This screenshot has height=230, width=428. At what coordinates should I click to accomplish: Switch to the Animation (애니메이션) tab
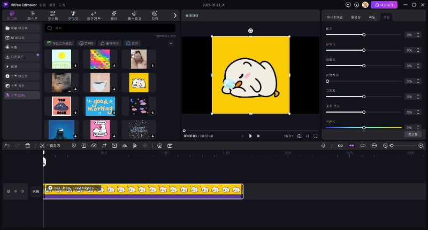[x=335, y=17]
